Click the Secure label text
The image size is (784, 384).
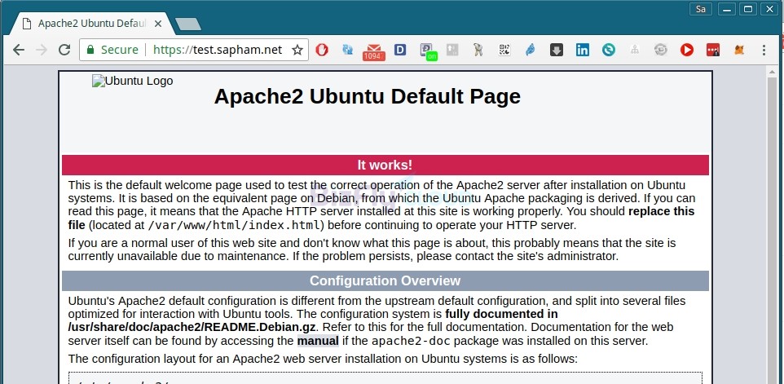pos(120,50)
